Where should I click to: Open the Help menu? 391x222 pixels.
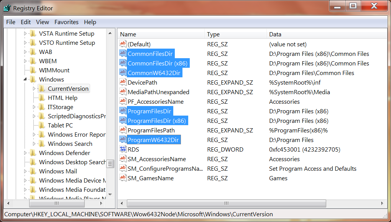coord(90,22)
